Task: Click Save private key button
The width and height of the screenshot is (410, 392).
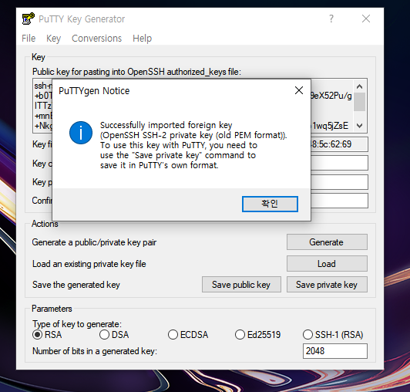Action: 327,285
